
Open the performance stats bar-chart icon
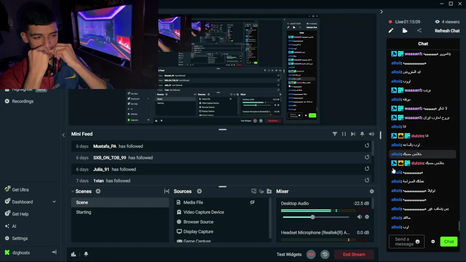(74, 254)
